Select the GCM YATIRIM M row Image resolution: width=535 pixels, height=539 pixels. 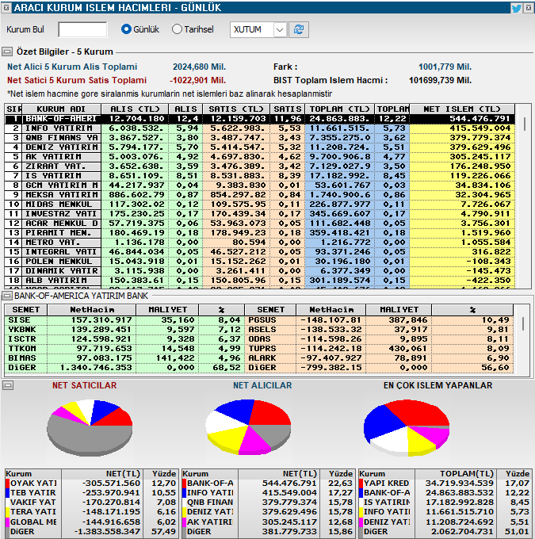(260, 185)
